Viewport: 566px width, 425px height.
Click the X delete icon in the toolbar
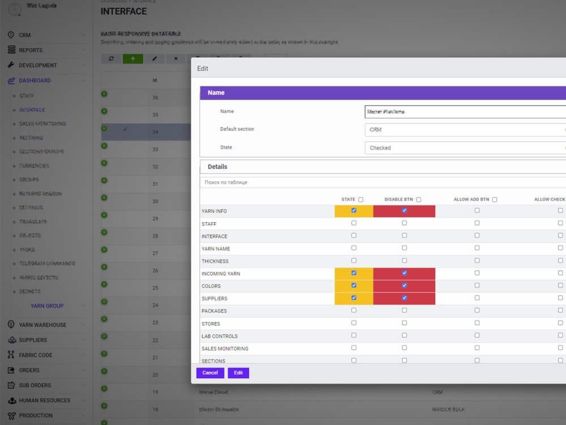[x=175, y=58]
